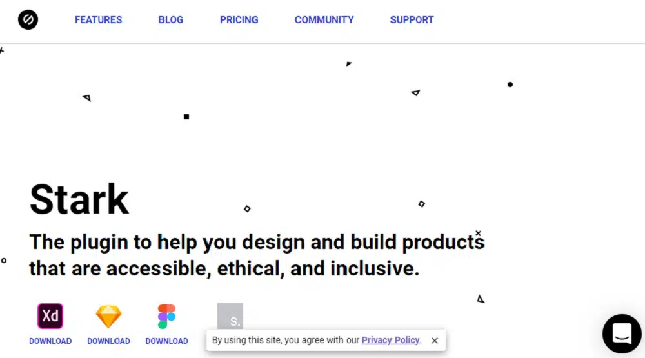Go to the Blog section

point(170,20)
